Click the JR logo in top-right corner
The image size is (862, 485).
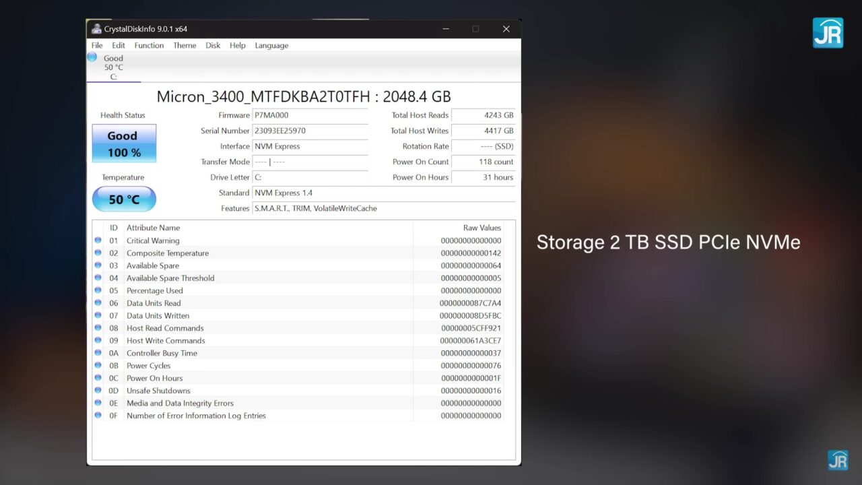pos(828,32)
